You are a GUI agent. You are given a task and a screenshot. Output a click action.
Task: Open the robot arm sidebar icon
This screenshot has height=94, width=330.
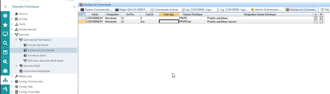pyautogui.click(x=5, y=89)
